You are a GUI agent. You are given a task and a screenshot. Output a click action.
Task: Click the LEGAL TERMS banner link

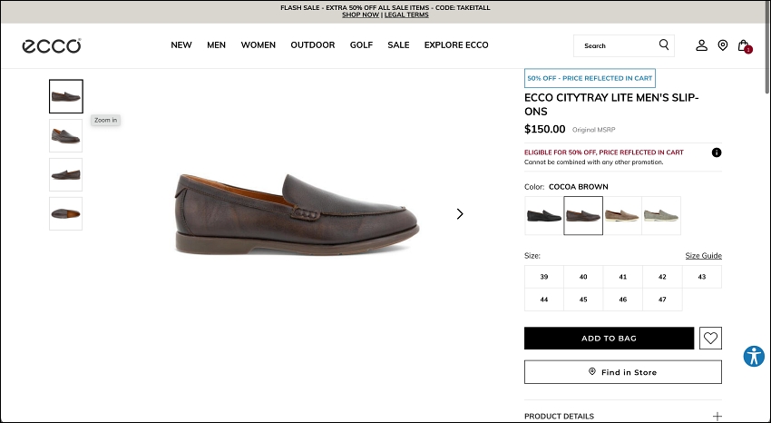tap(406, 15)
